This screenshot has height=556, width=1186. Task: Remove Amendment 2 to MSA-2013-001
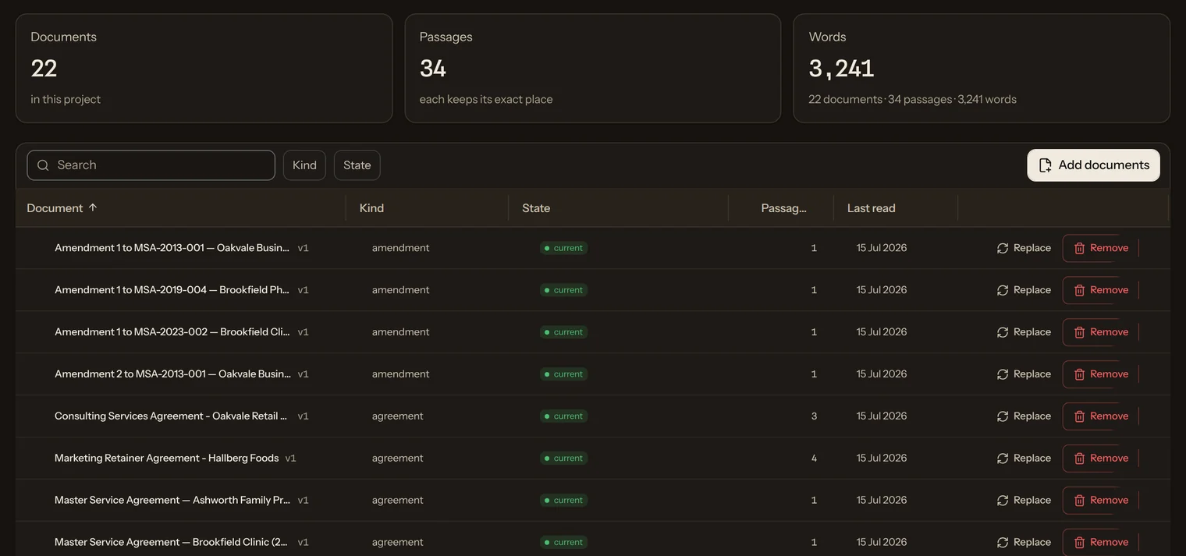[x=1101, y=374]
